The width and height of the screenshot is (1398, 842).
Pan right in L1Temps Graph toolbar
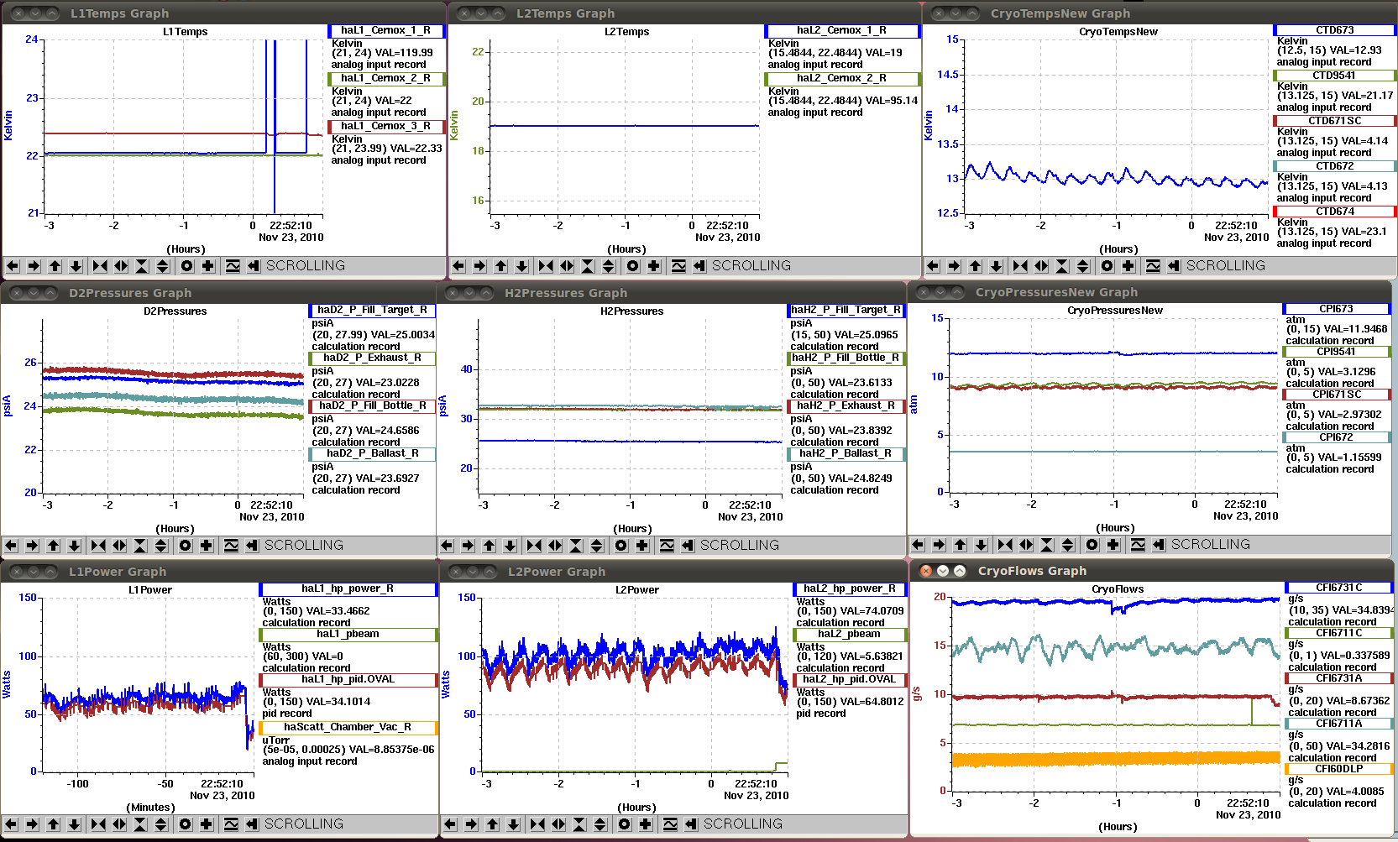(34, 266)
